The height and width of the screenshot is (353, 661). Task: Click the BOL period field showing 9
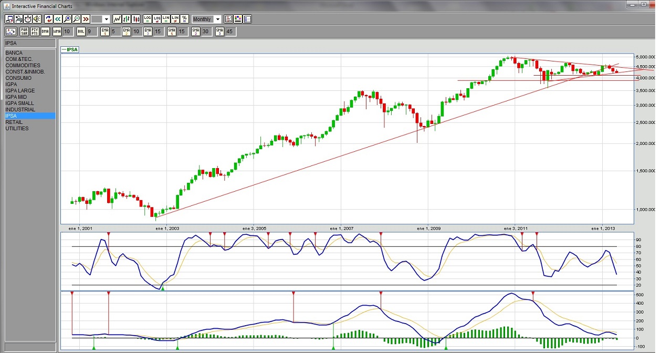pos(92,32)
